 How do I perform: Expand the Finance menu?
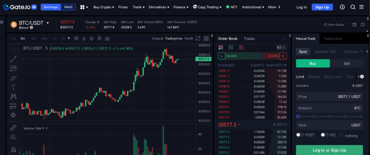[181, 7]
